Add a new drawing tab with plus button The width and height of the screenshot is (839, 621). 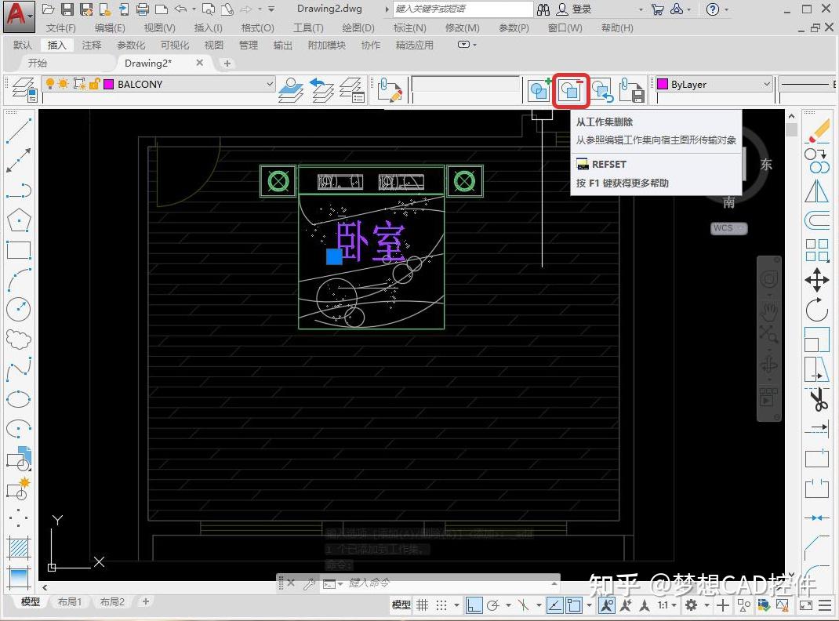(x=227, y=63)
